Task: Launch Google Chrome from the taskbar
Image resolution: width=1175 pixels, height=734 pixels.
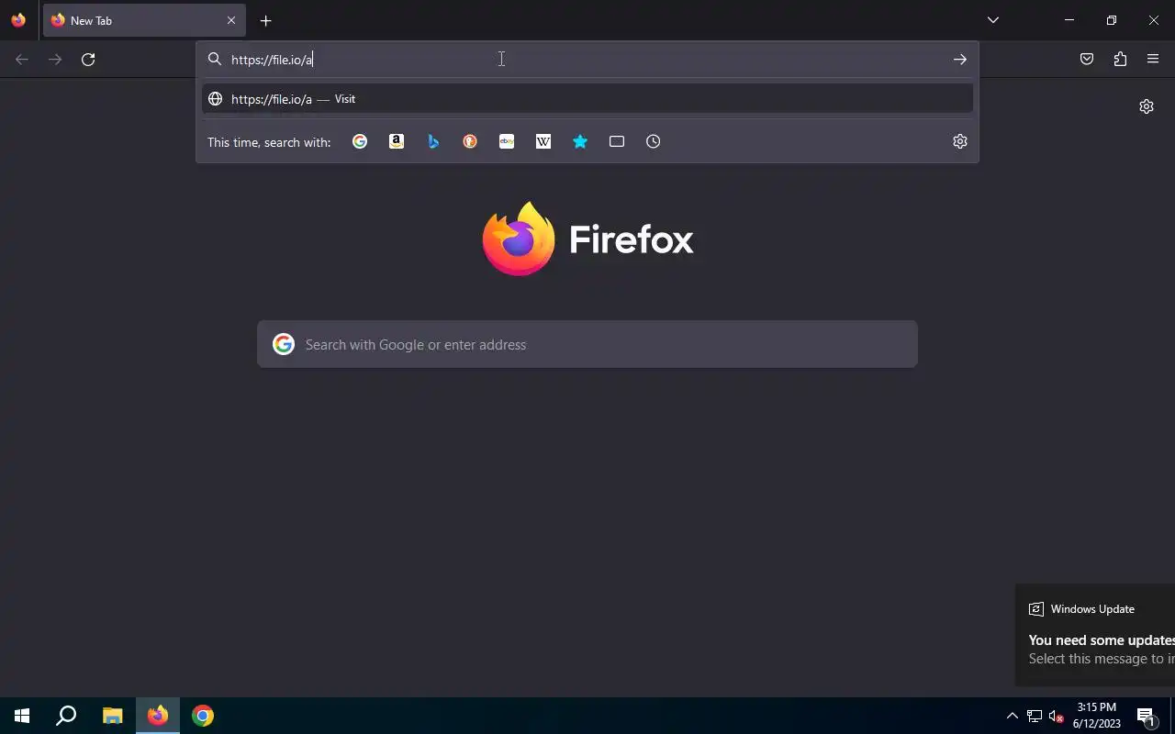Action: coord(203,716)
